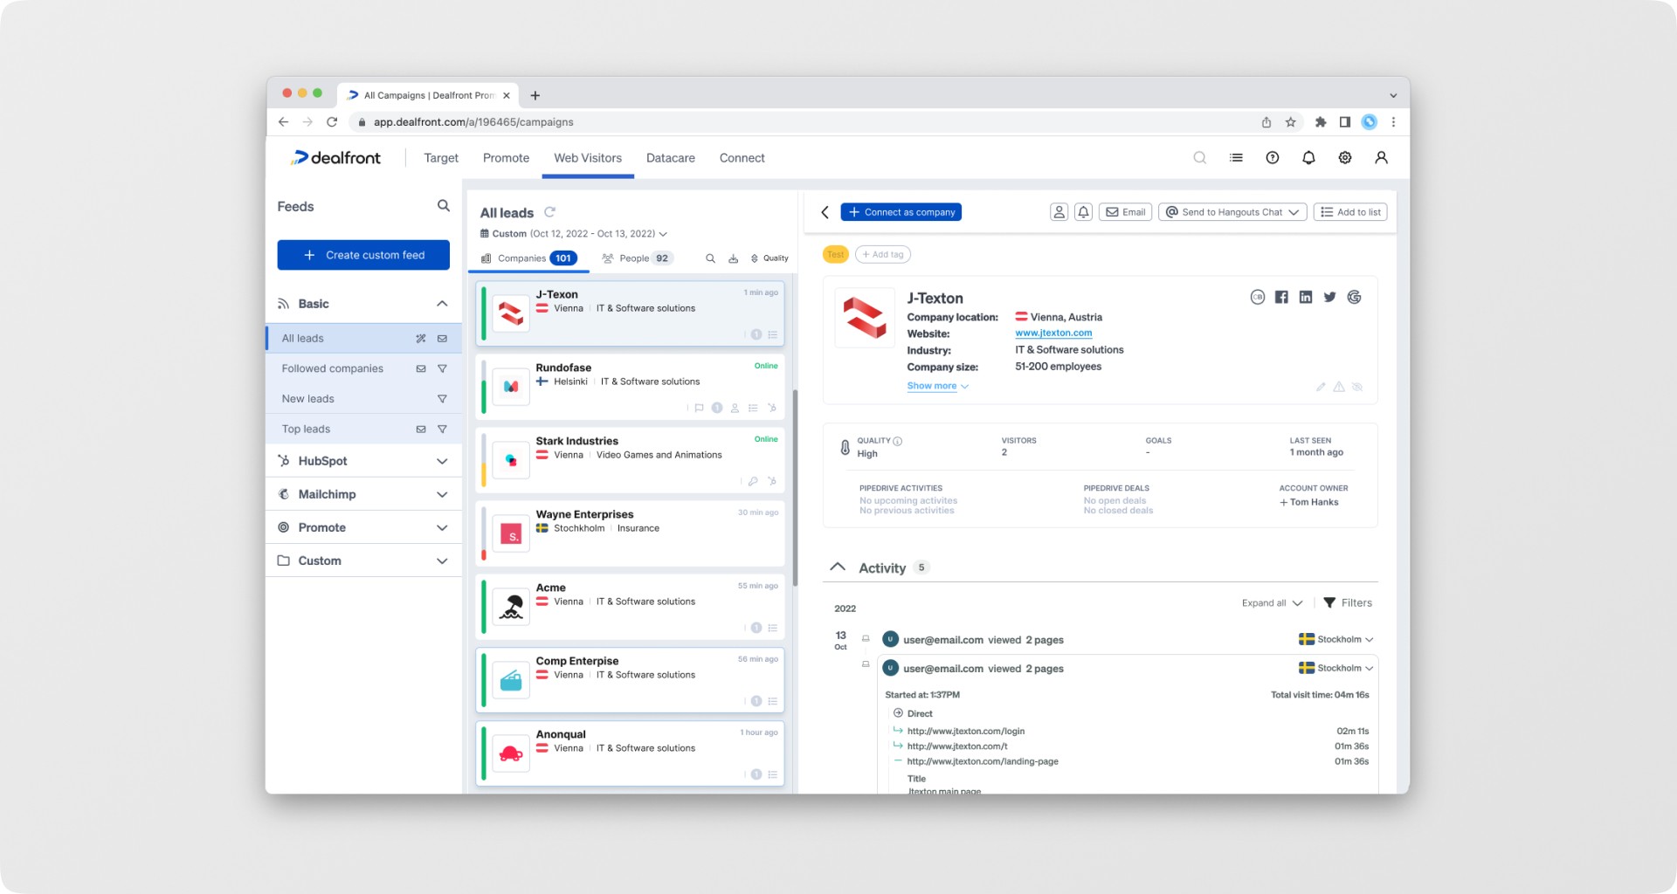This screenshot has height=894, width=1677.
Task: Open the Tom Hanks account owner link
Action: (x=1308, y=502)
